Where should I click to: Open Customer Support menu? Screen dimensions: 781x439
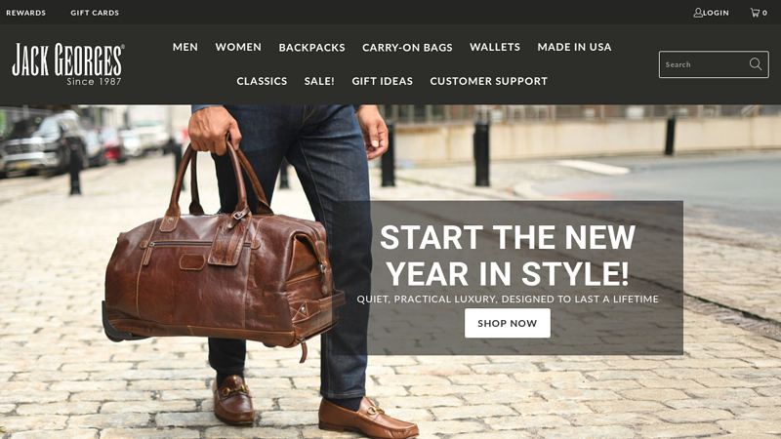click(489, 81)
